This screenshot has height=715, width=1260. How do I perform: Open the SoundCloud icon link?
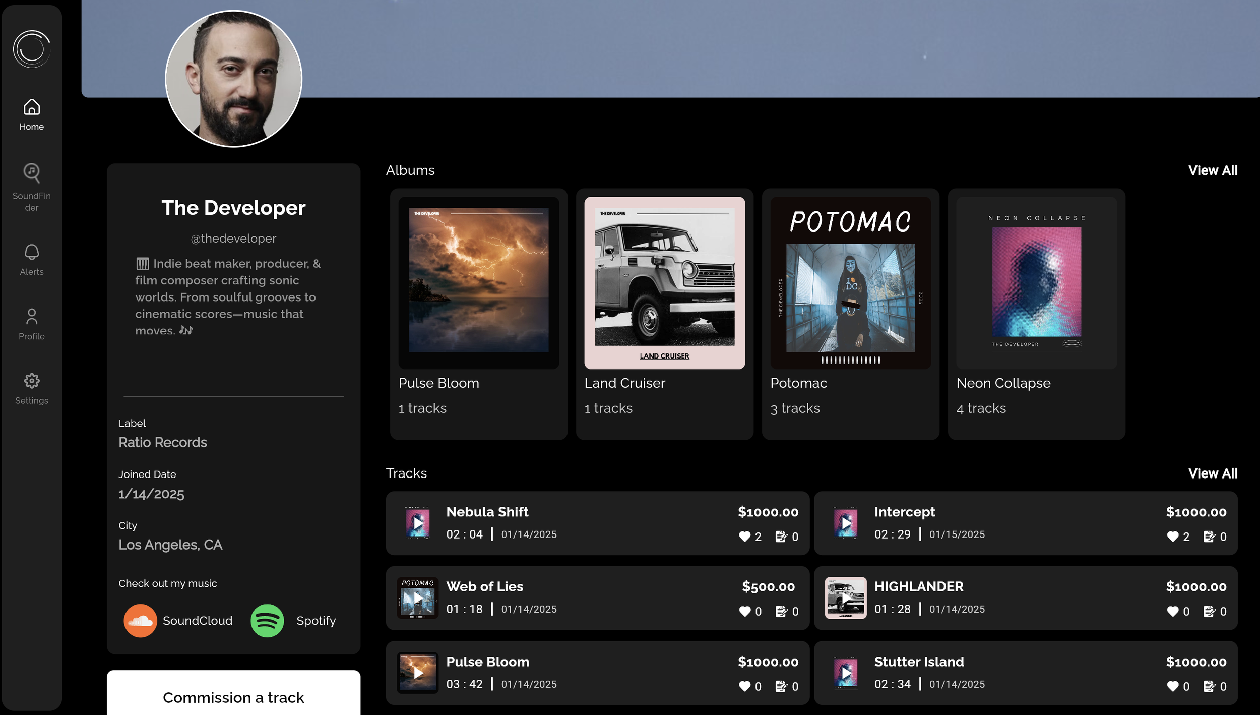click(x=140, y=621)
